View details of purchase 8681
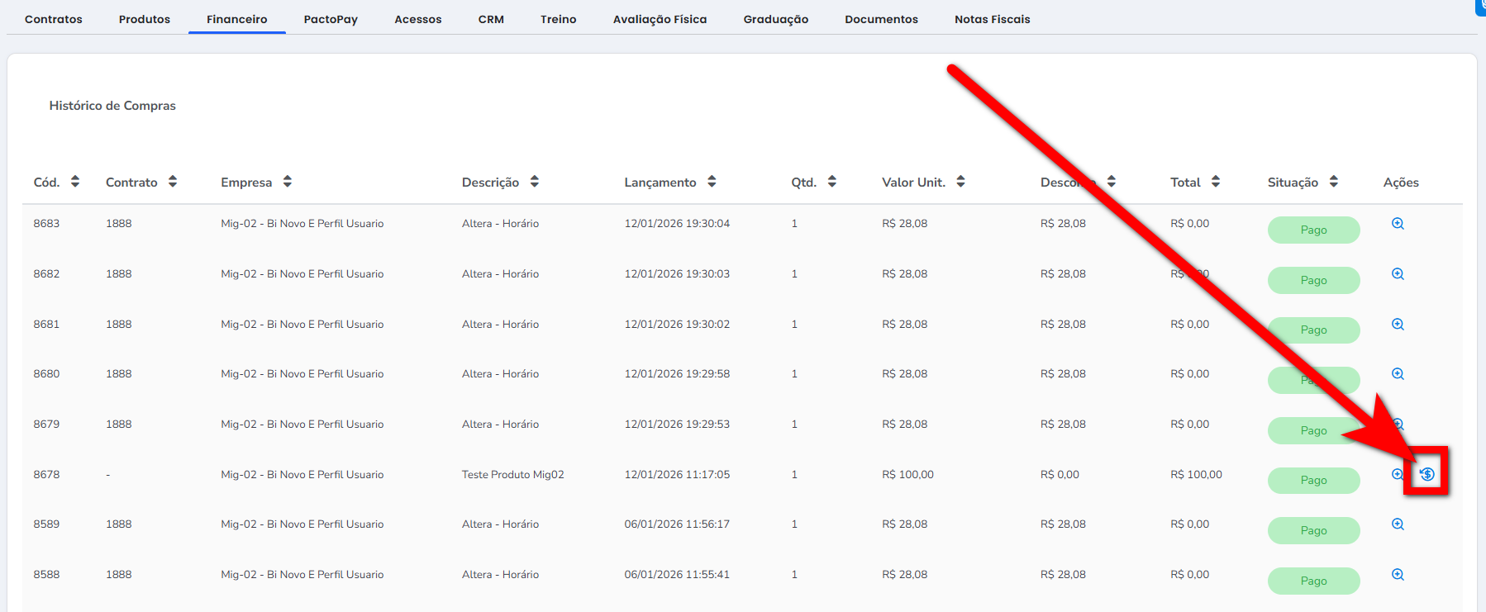Screen dimensions: 1486x612 [1398, 325]
